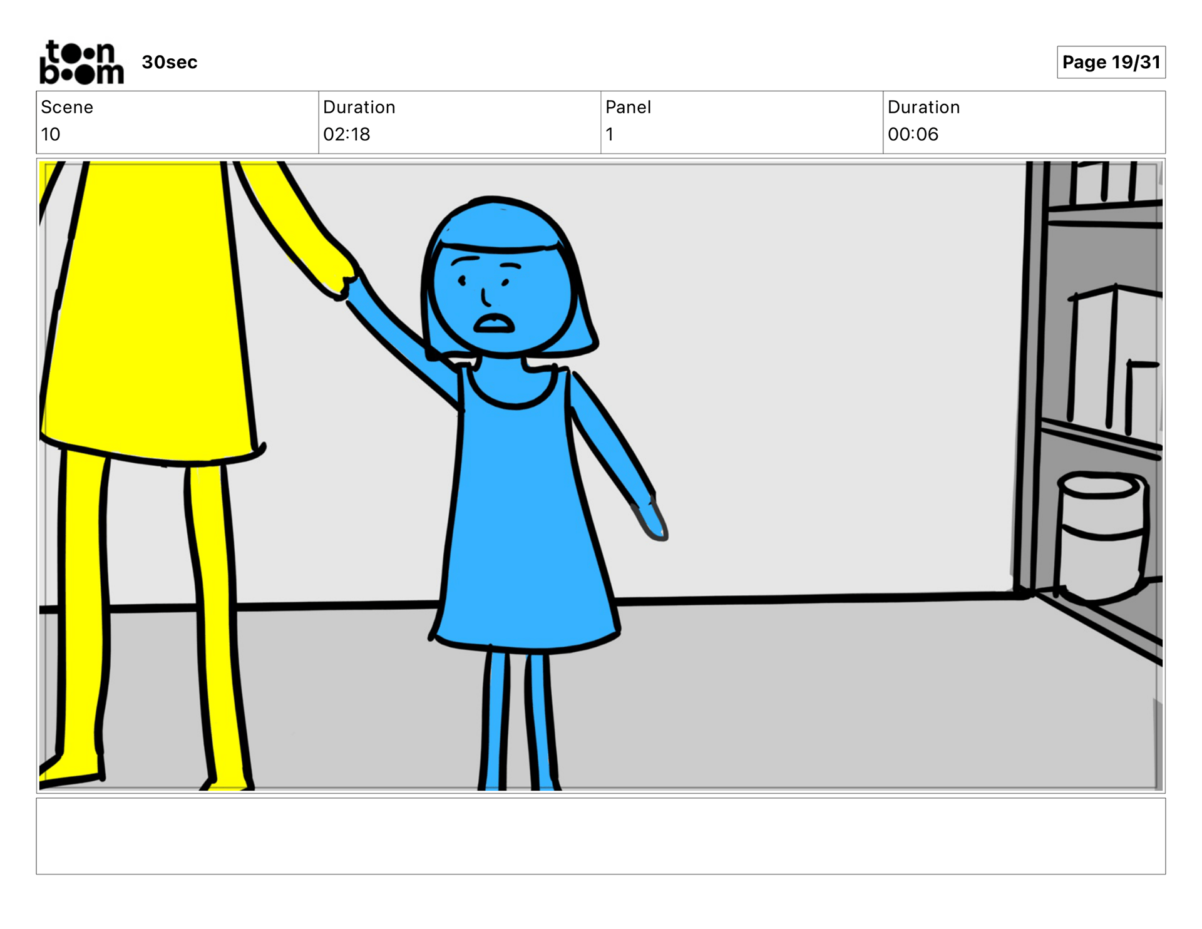Click the 30sec project title
This screenshot has width=1202, height=929.
click(x=169, y=63)
